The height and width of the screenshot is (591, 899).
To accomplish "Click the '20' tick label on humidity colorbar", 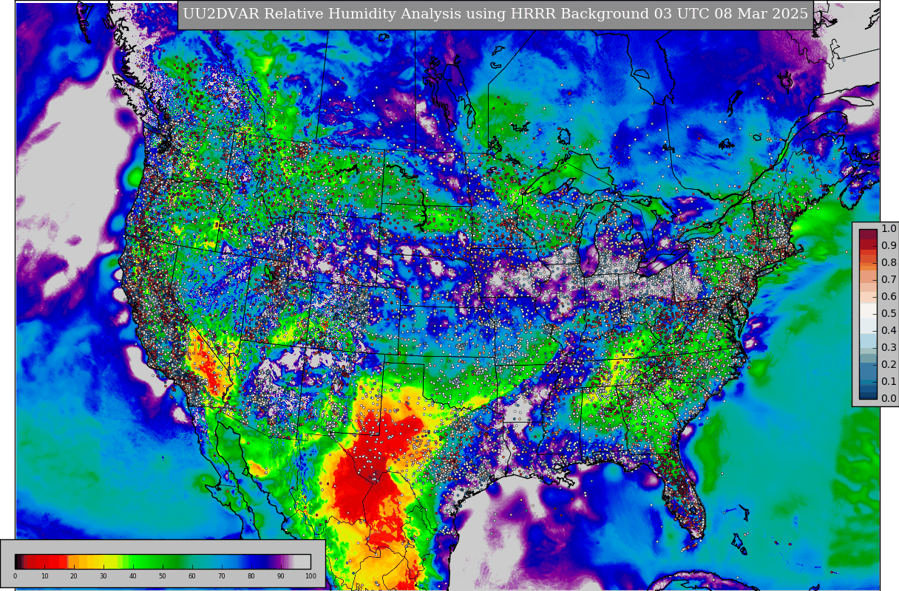I will tap(74, 576).
